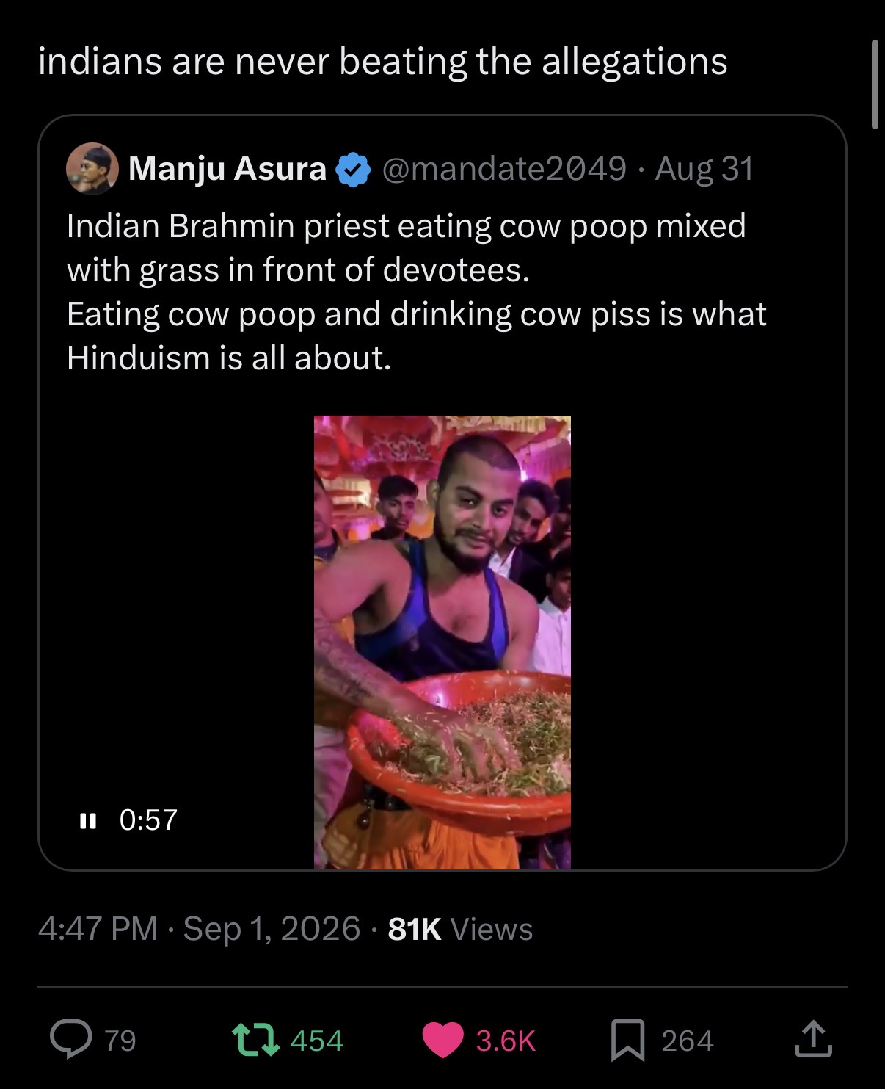Image resolution: width=885 pixels, height=1089 pixels.
Task: Open the @mandate2049 handle
Action: pos(504,169)
